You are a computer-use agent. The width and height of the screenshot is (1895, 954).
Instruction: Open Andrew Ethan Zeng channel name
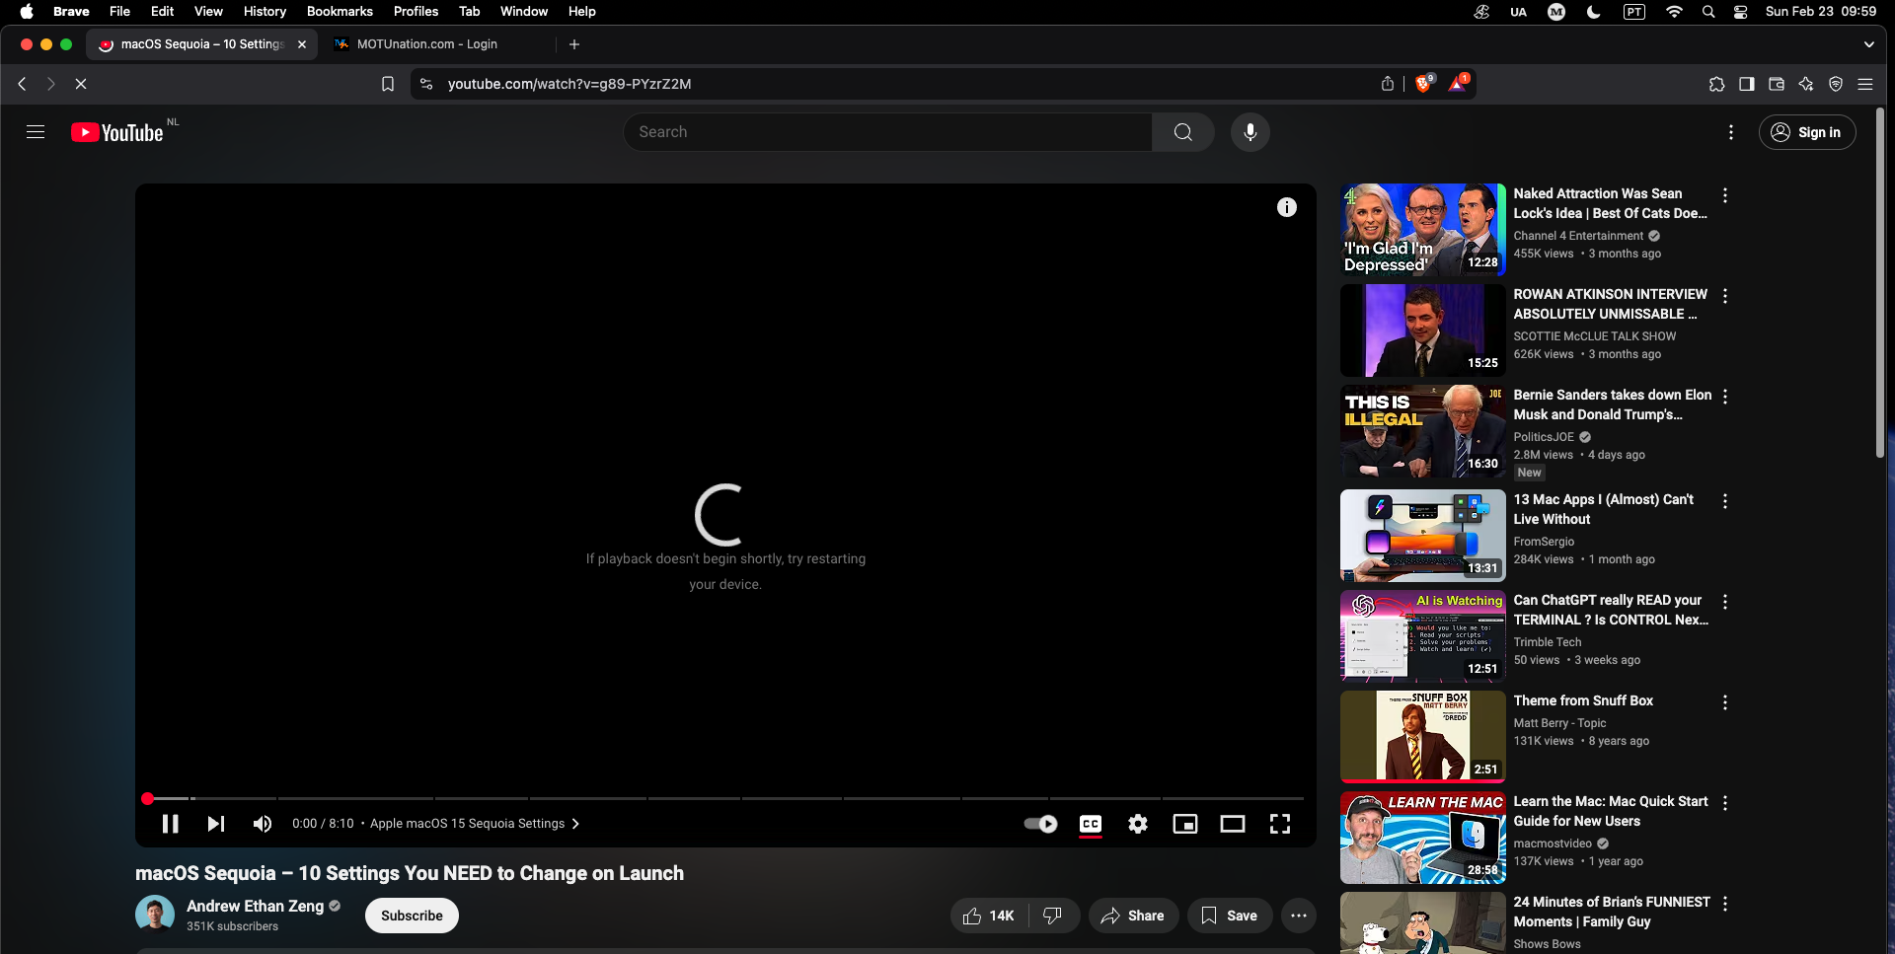255,906
